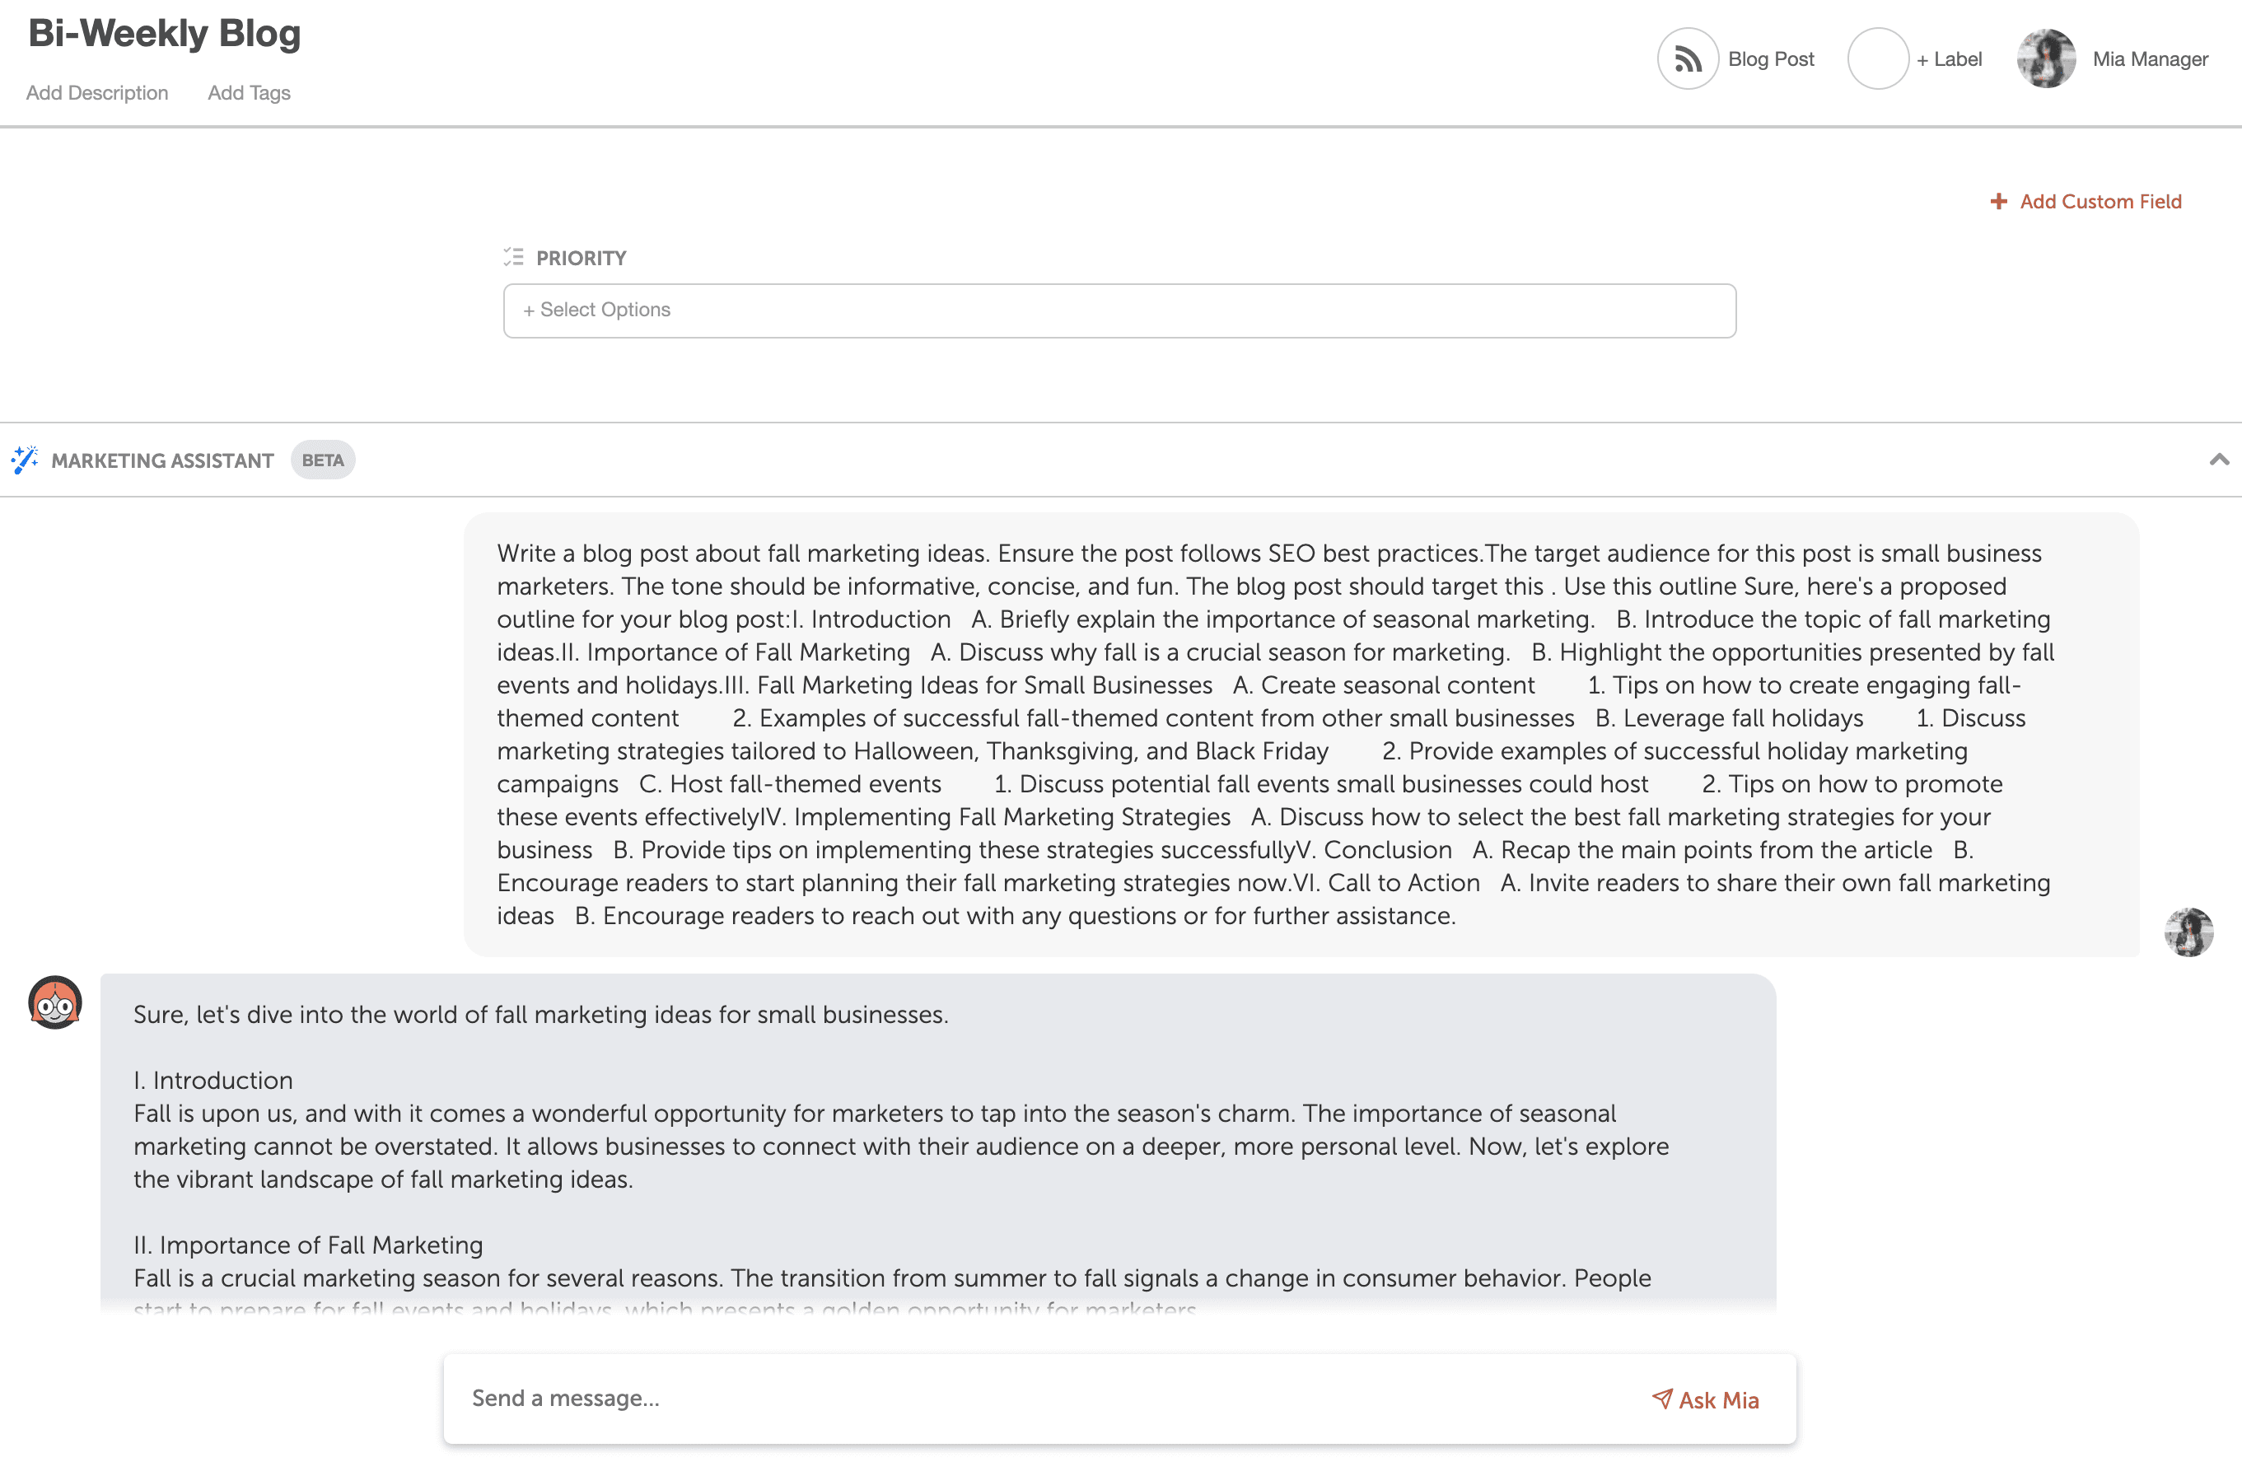Click the magic wand Marketing Assistant icon
Image resolution: width=2242 pixels, height=1476 pixels.
point(26,460)
